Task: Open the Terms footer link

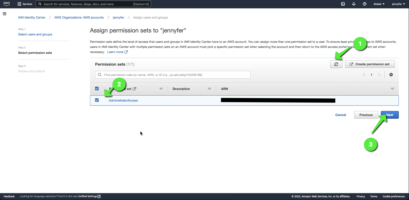Action: pos(374,196)
